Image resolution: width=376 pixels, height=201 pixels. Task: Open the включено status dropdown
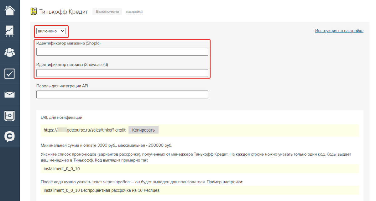(x=51, y=31)
